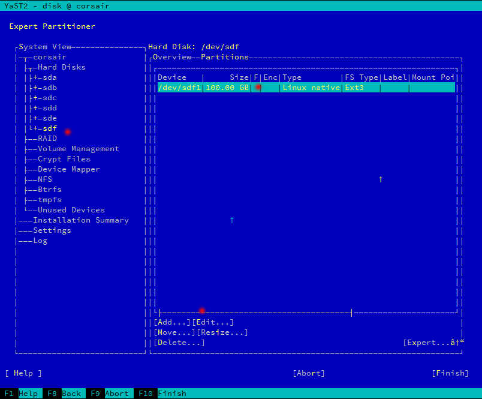The height and width of the screenshot is (399, 482).
Task: Collapse the corsair root node
Action: pos(26,58)
